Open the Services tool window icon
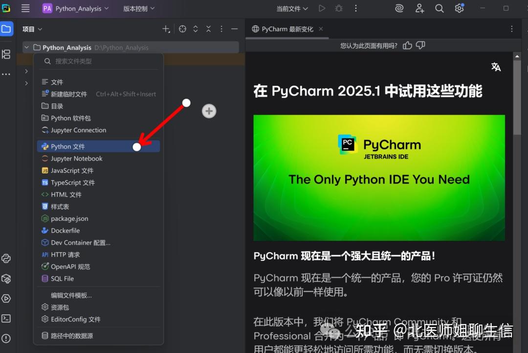This screenshot has width=528, height=353. [x=6, y=299]
